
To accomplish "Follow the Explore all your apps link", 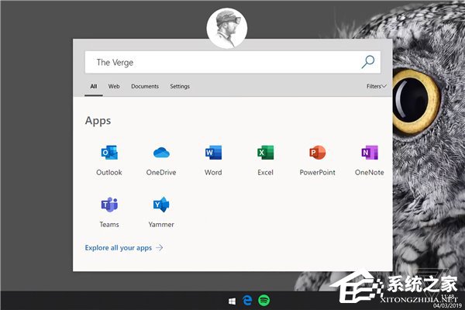I will [x=124, y=248].
